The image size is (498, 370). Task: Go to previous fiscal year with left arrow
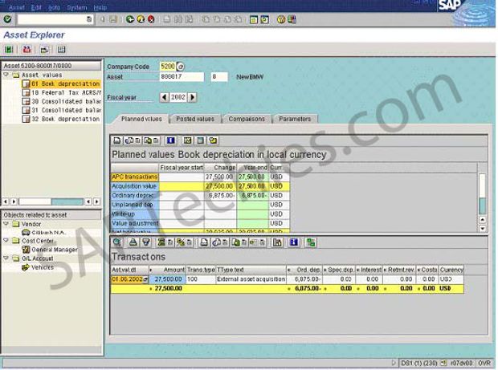(164, 97)
